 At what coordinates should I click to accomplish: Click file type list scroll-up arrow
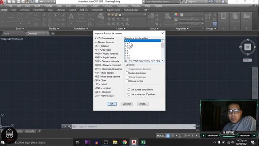point(163,41)
